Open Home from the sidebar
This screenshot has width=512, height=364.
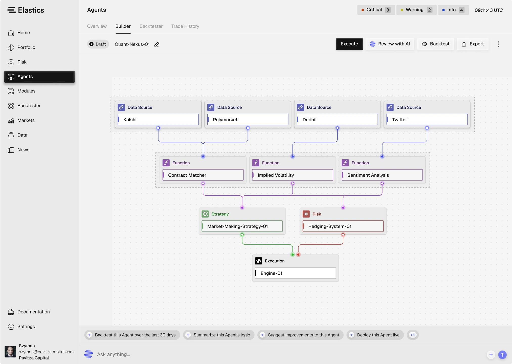pyautogui.click(x=39, y=33)
